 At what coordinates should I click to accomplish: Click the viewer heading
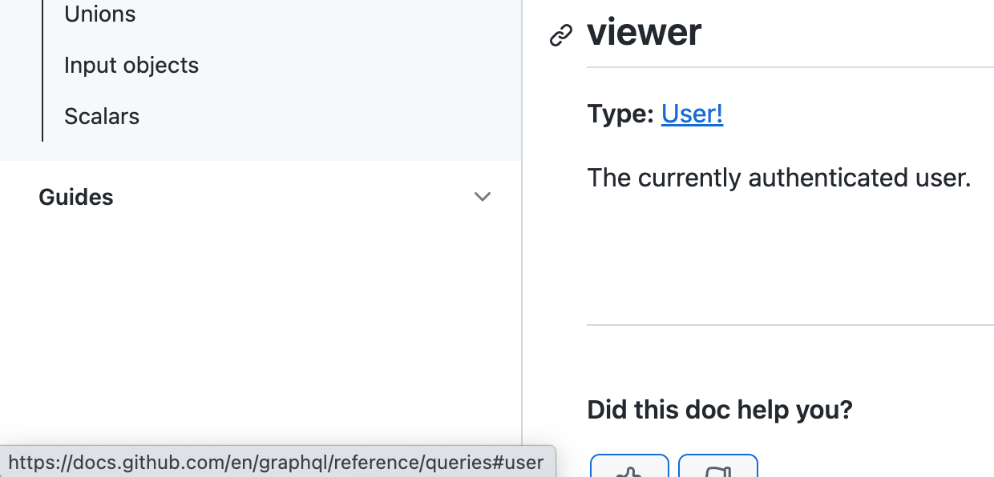[644, 32]
